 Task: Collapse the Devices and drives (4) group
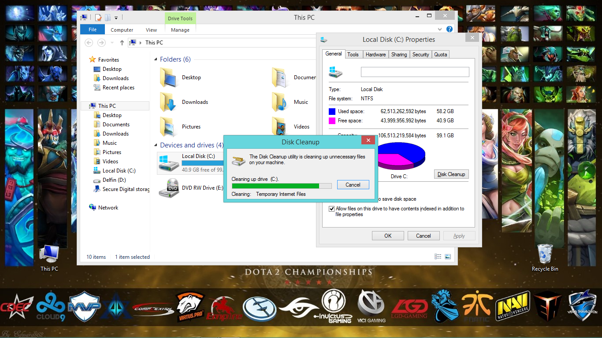click(156, 145)
